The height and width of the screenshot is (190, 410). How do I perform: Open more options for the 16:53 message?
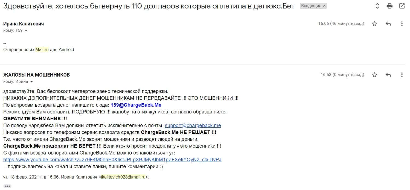click(x=402, y=75)
